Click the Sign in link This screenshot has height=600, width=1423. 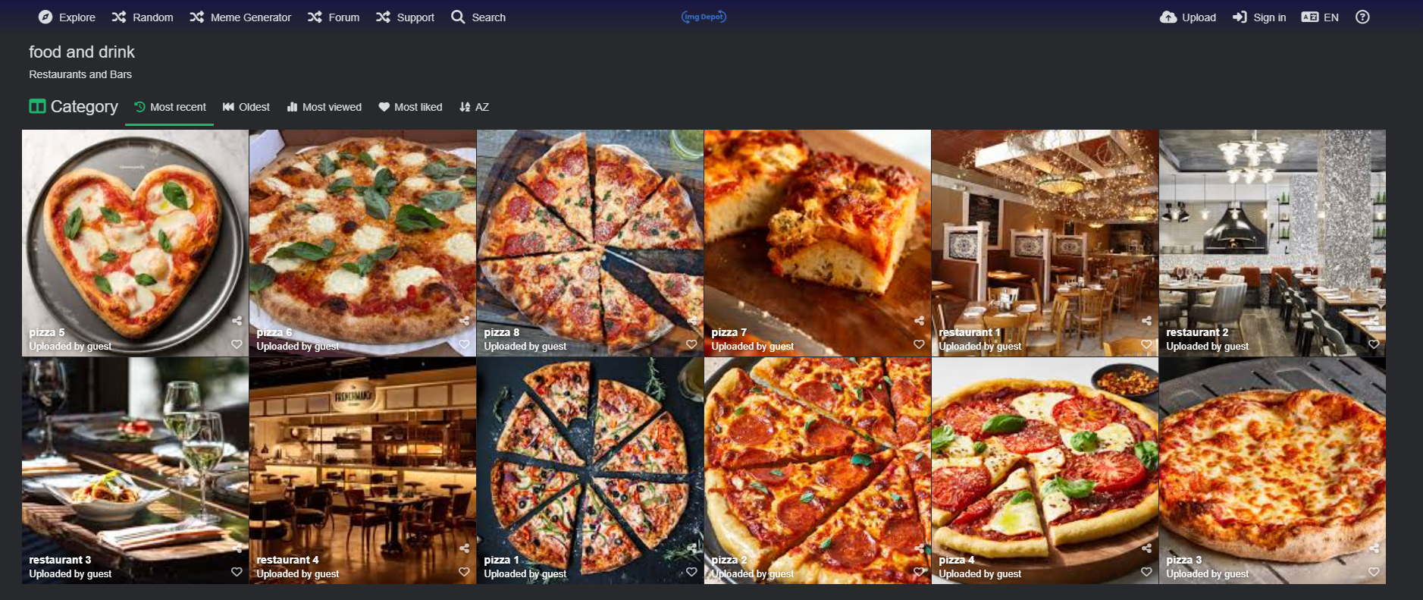[1259, 17]
